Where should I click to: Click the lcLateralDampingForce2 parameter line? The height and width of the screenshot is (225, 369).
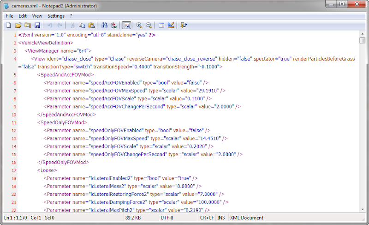(136, 202)
